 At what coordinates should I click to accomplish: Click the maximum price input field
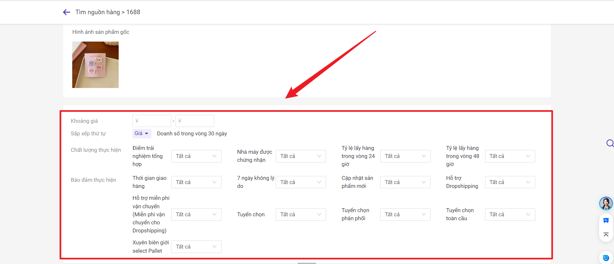pos(195,121)
